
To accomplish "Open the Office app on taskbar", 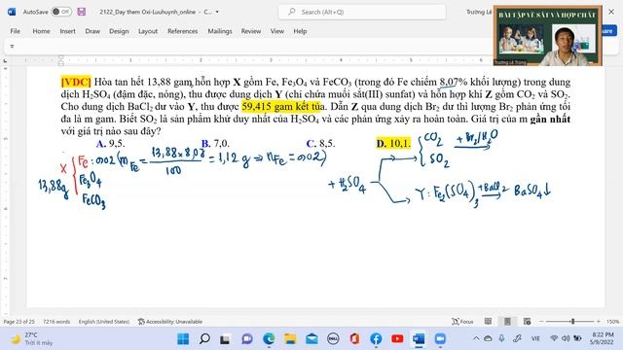I will pyautogui.click(x=354, y=339).
